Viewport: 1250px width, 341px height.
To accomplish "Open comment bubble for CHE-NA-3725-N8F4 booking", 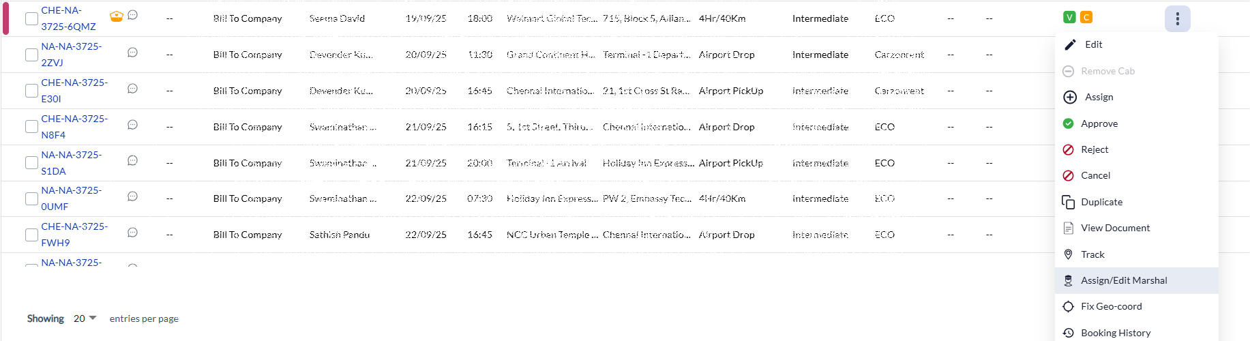I will pos(133,125).
